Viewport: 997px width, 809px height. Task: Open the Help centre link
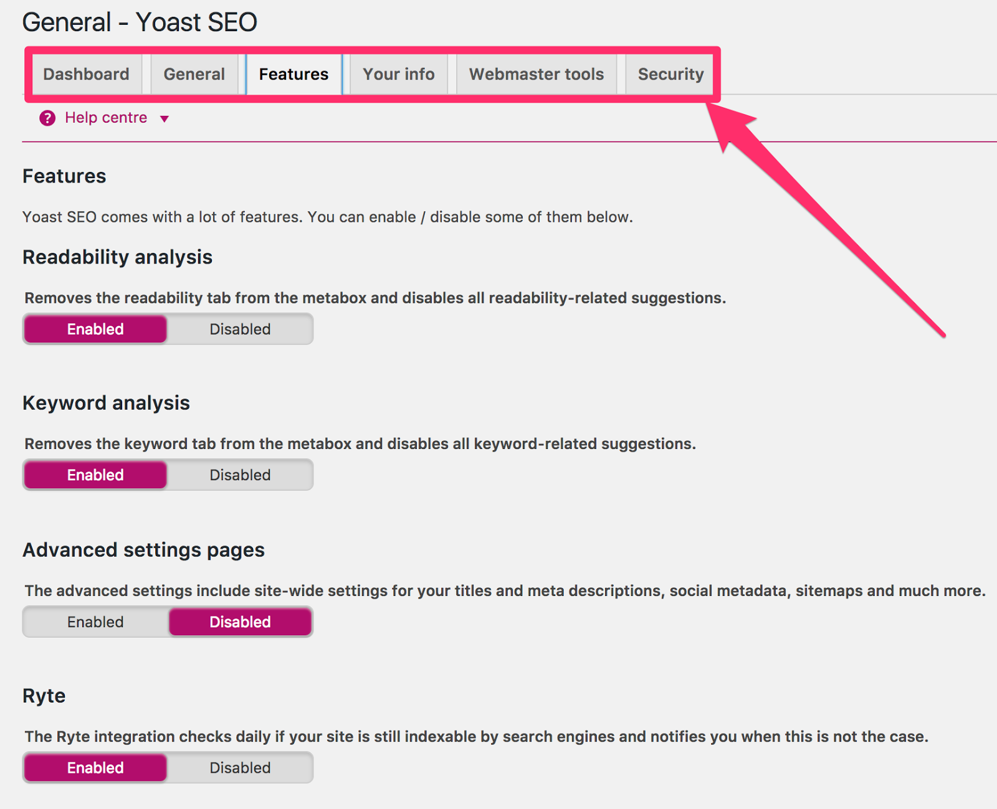106,118
